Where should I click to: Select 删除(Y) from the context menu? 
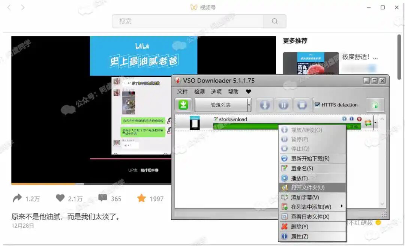pos(312,226)
